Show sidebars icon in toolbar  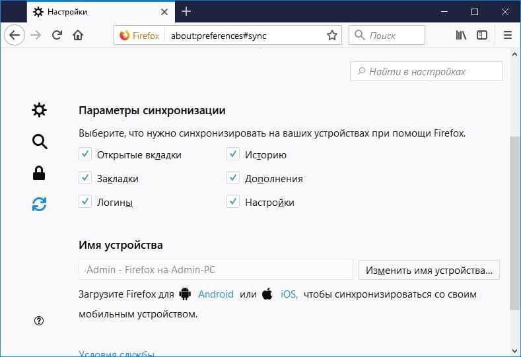482,35
